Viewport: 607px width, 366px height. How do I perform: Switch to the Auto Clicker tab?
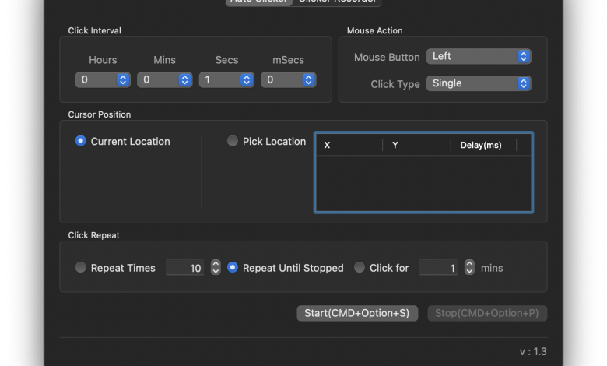pos(260,2)
